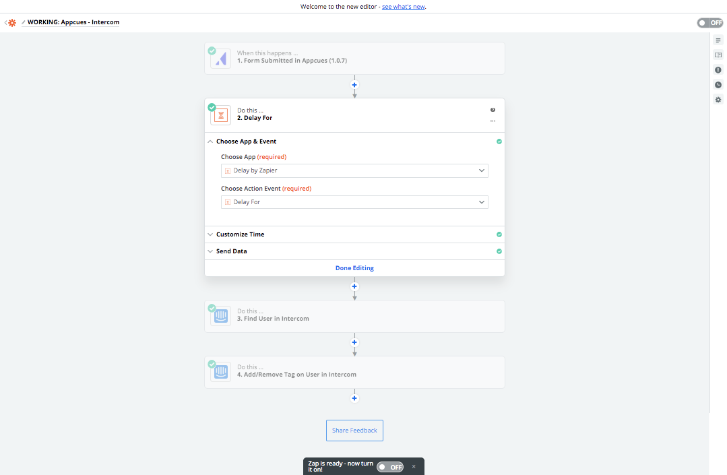727x475 pixels.
Task: Open the three-dot menu on Delay step
Action: click(x=493, y=121)
